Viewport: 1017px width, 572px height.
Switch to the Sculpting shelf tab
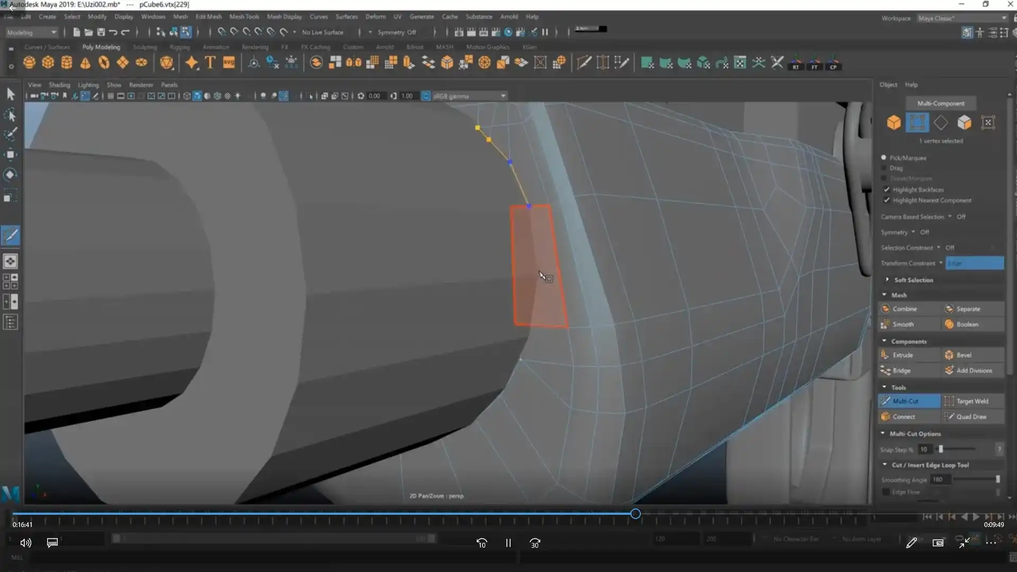(145, 47)
